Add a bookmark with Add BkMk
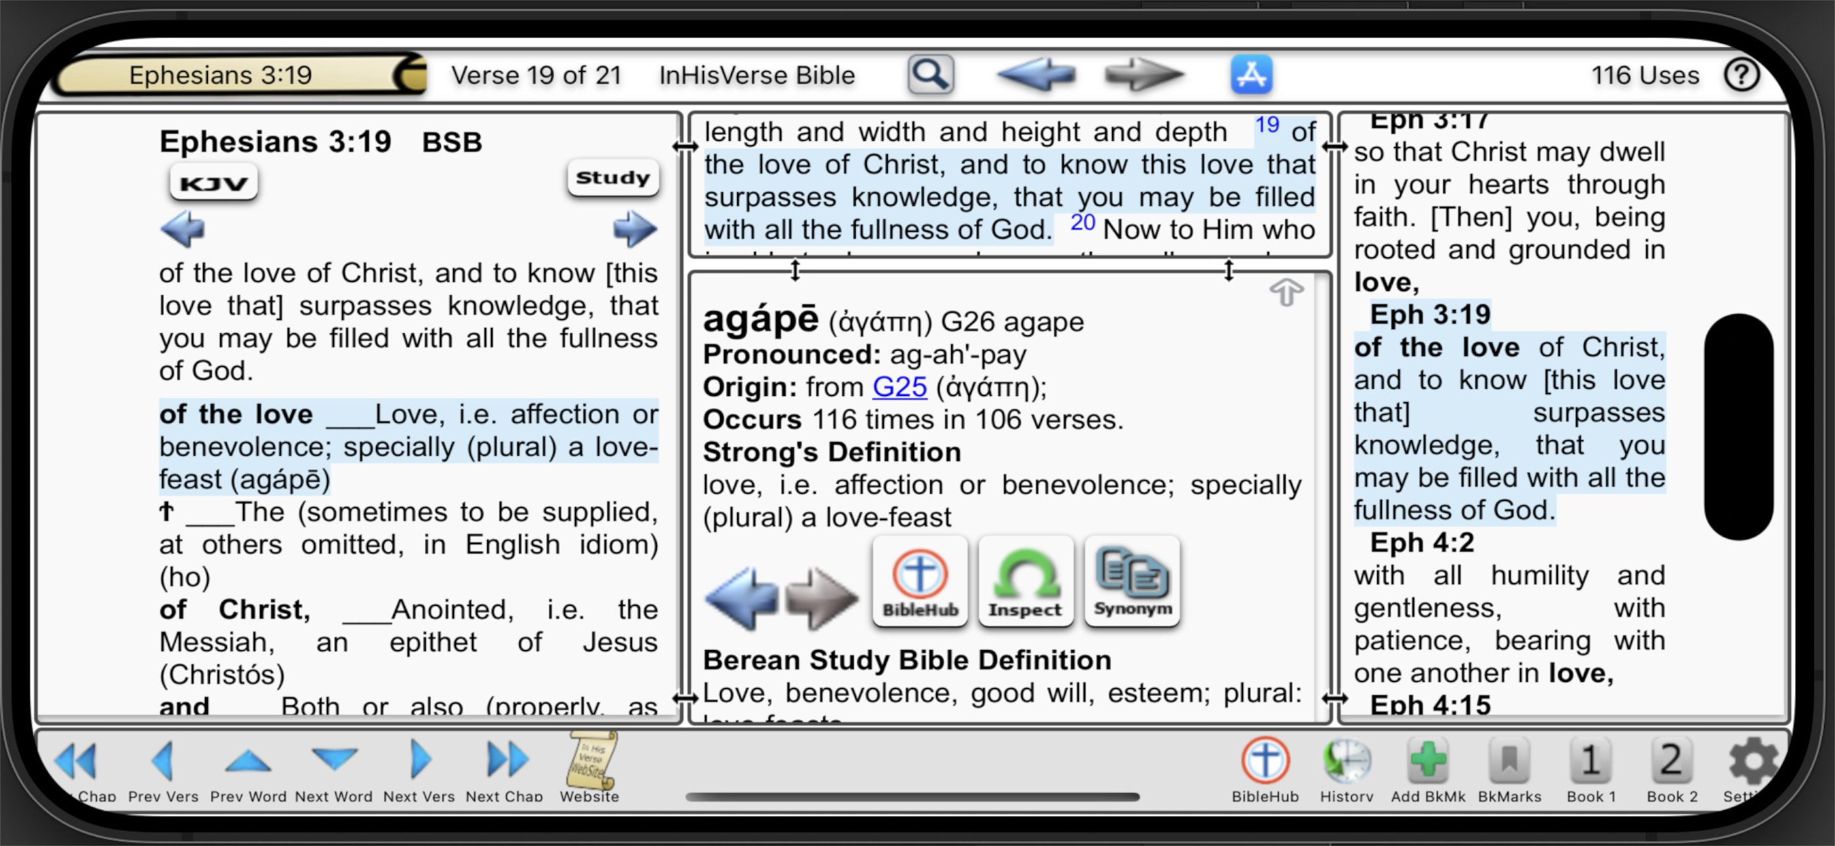 pyautogui.click(x=1427, y=762)
